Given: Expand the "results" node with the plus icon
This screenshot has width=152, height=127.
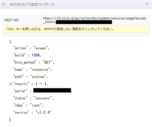Looking at the screenshot, I should (10, 84).
